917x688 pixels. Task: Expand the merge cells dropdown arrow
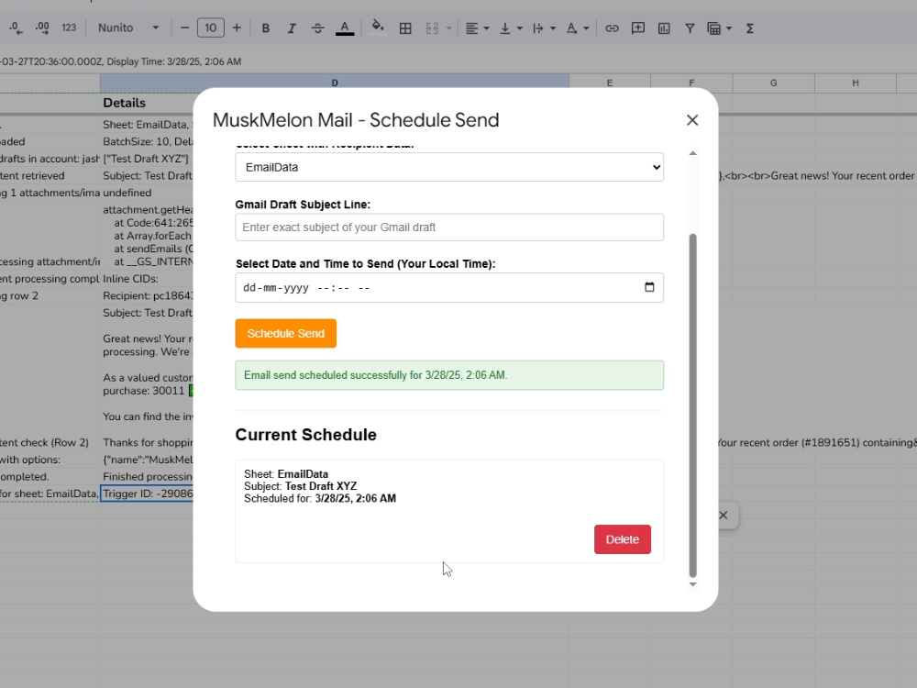pos(449,28)
